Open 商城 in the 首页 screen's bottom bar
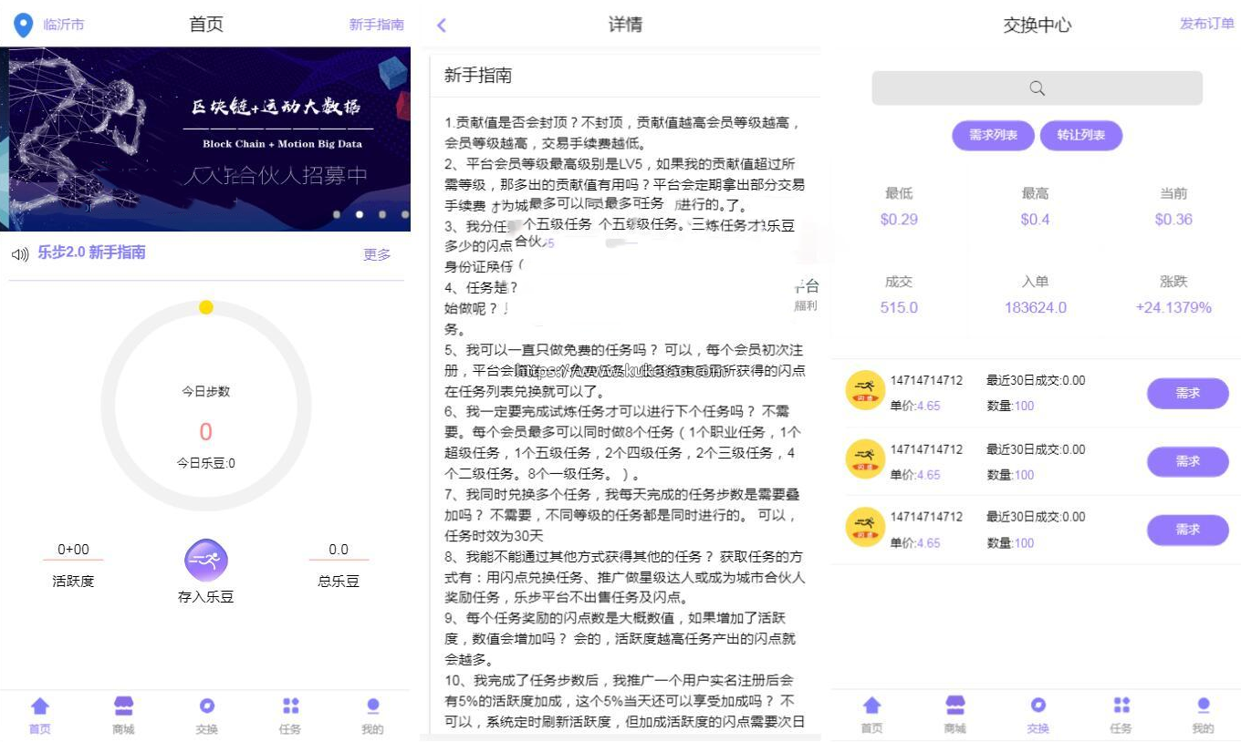The image size is (1241, 742). (x=123, y=716)
